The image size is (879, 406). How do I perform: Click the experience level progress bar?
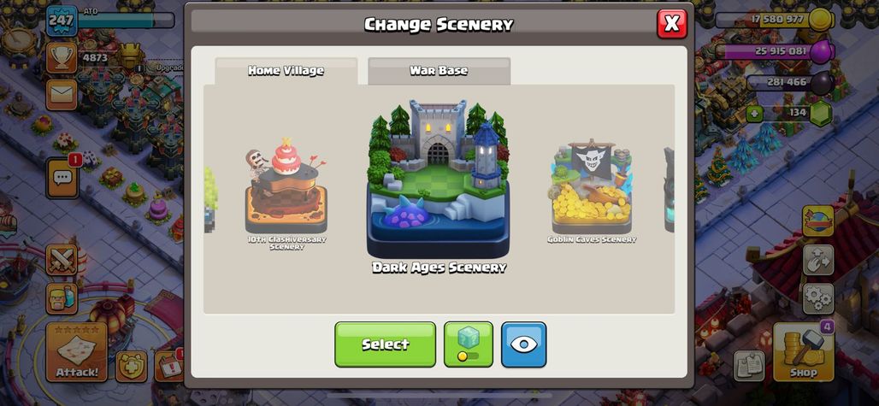tap(127, 21)
